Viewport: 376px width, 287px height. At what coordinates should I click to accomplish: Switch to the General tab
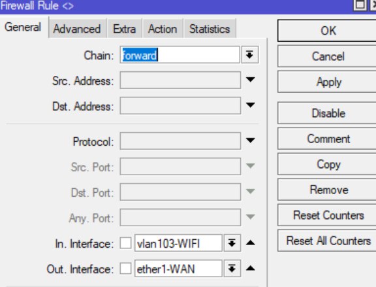tap(23, 27)
